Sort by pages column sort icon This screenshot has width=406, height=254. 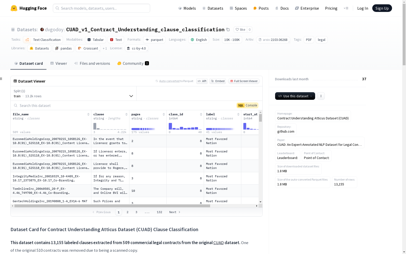(164, 114)
